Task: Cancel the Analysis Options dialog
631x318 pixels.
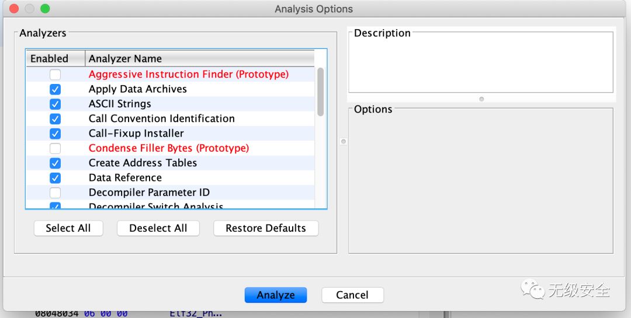Action: 352,295
